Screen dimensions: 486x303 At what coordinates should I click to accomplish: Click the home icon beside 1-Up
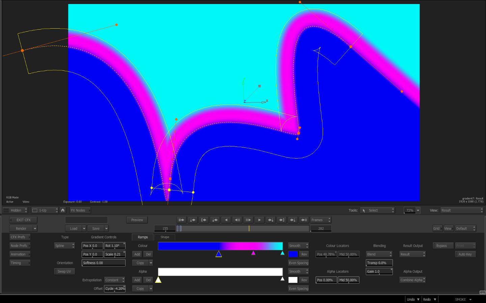(x=63, y=210)
